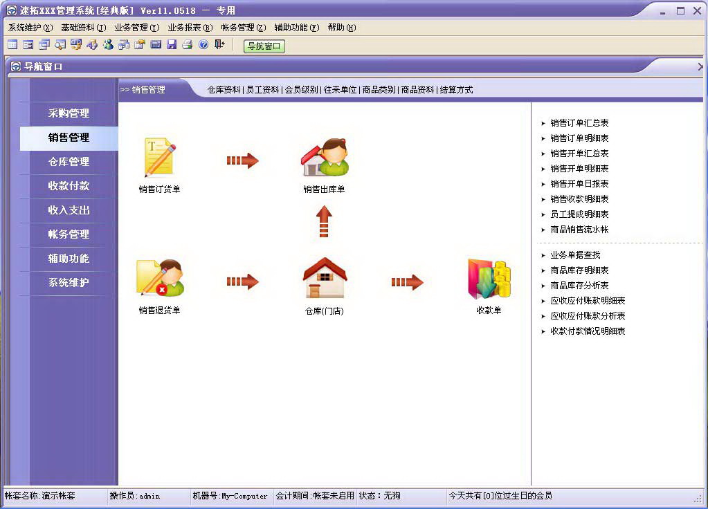Open the 业务管理(Y) menu

click(x=137, y=28)
